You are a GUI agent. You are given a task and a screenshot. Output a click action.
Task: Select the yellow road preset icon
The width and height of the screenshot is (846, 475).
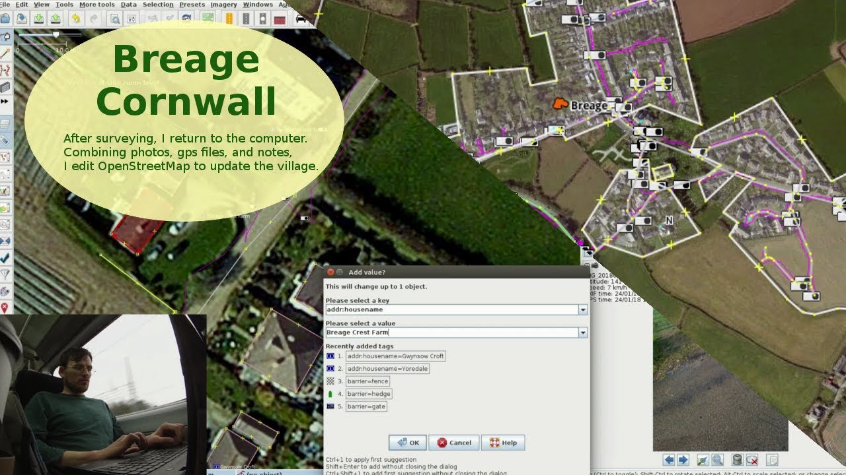(229, 18)
